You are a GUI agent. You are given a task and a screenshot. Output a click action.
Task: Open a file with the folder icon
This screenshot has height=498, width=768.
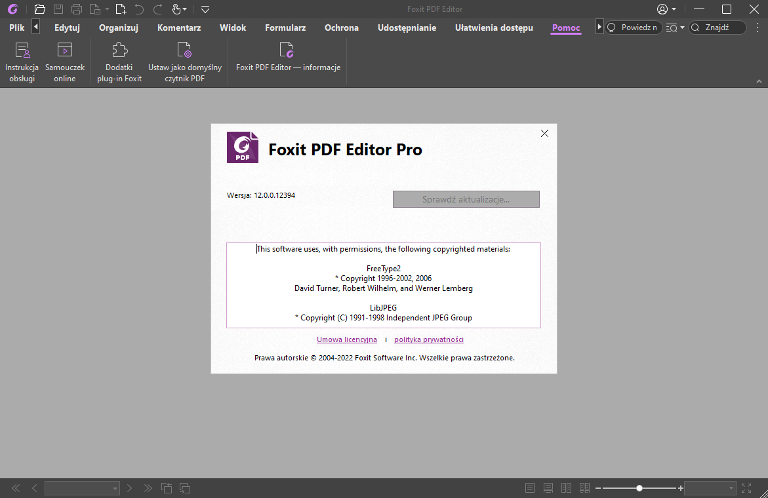click(x=39, y=9)
